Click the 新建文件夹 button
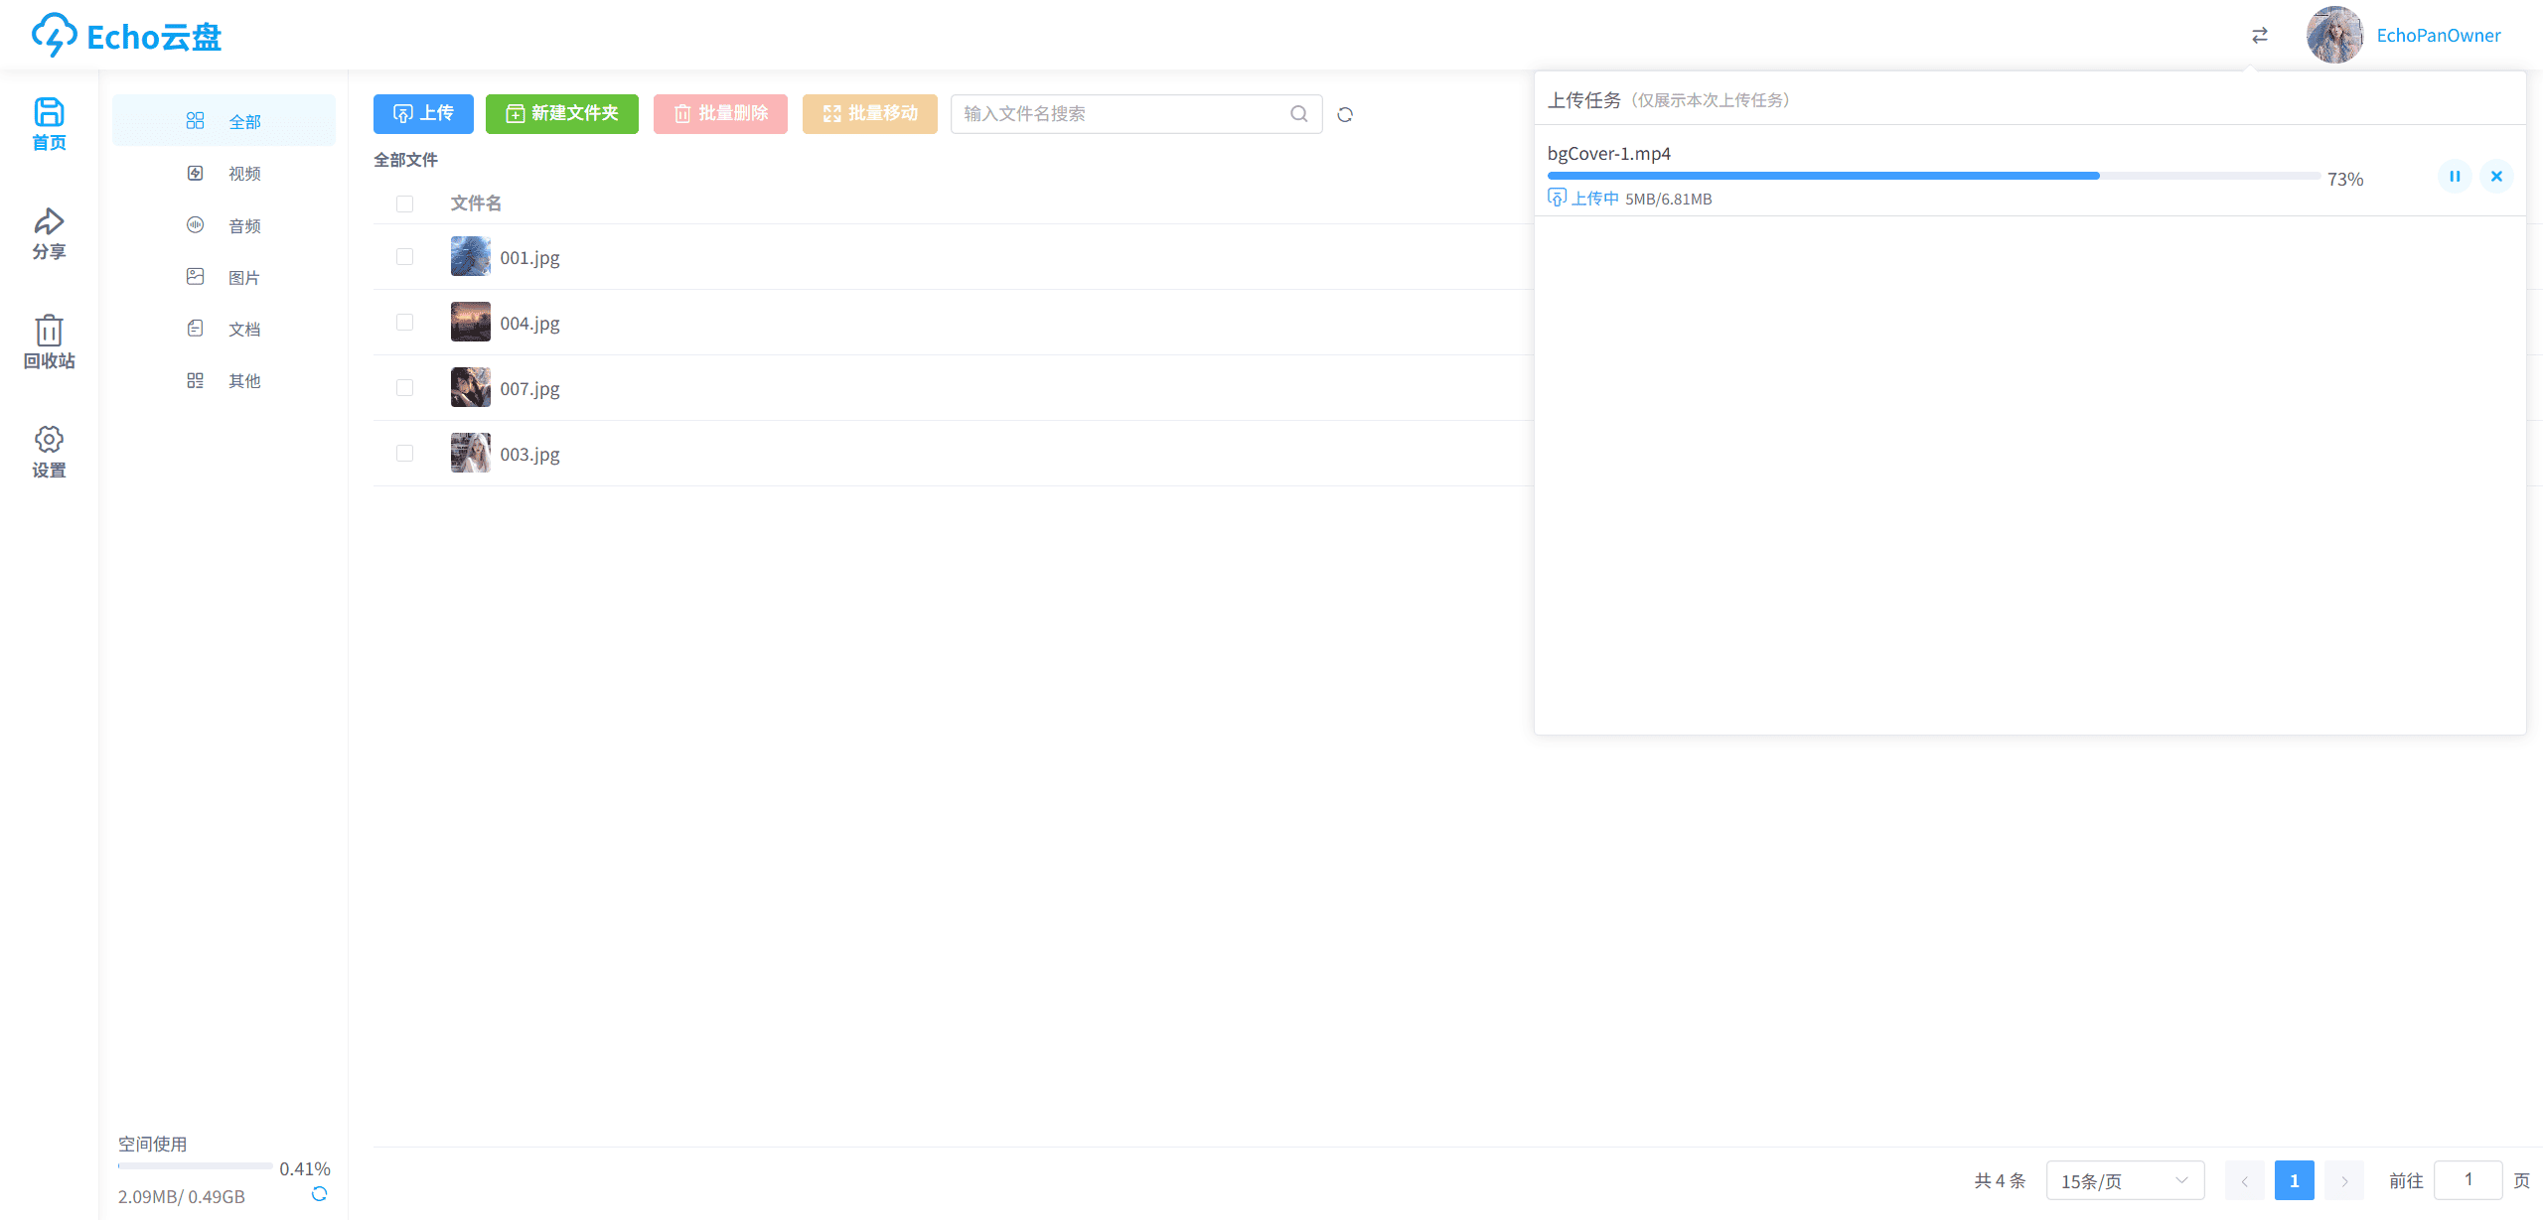 pyautogui.click(x=561, y=113)
